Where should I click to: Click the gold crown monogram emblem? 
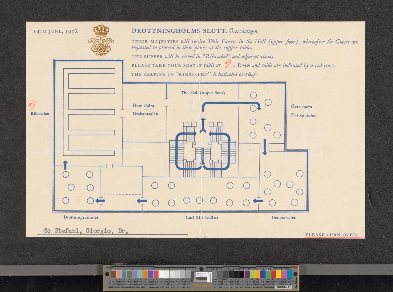[x=101, y=40]
